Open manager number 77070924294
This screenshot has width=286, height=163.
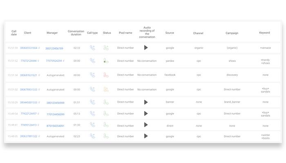[x=54, y=61]
